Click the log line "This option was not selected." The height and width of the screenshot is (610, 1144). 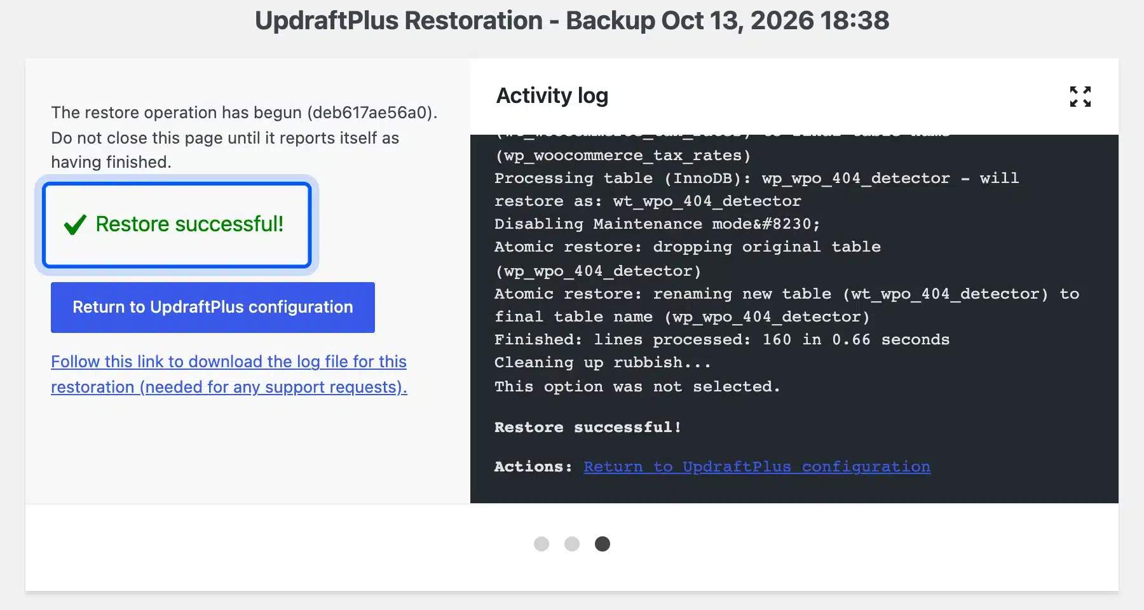point(637,386)
